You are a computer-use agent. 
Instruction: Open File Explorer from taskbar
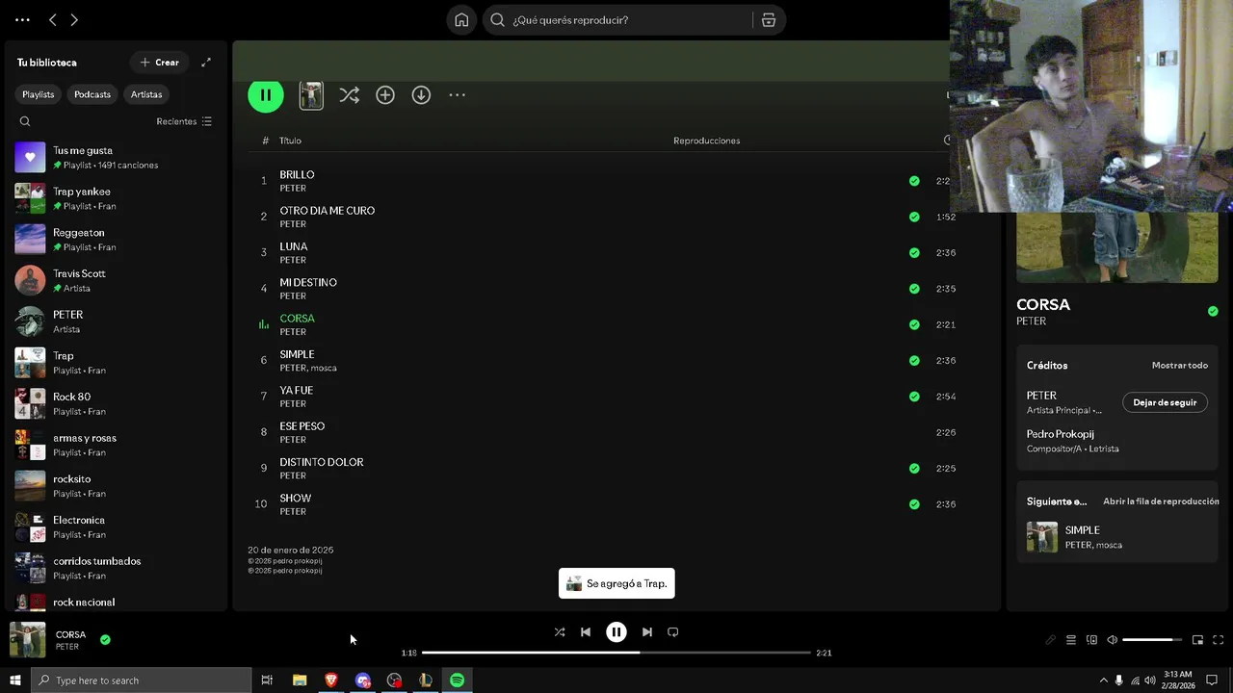pos(300,680)
